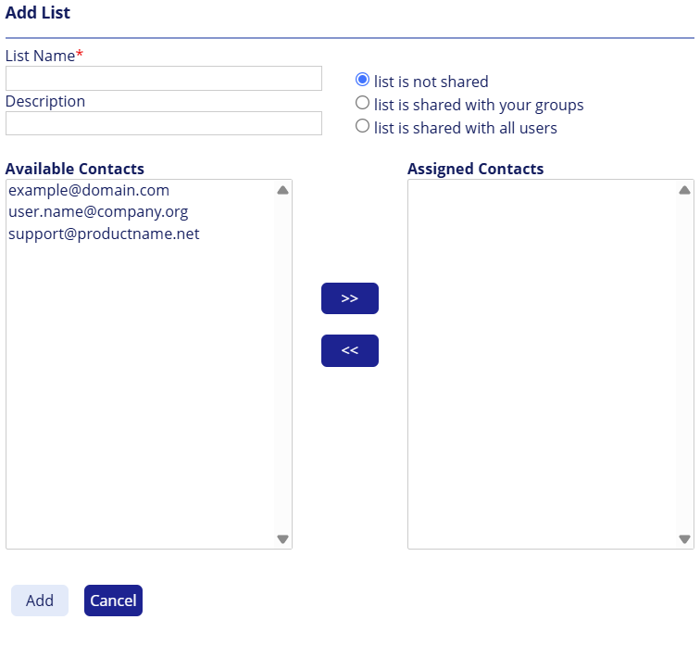Viewport: 700px width, 645px height.
Task: Click the >> assign contacts button
Action: (349, 298)
